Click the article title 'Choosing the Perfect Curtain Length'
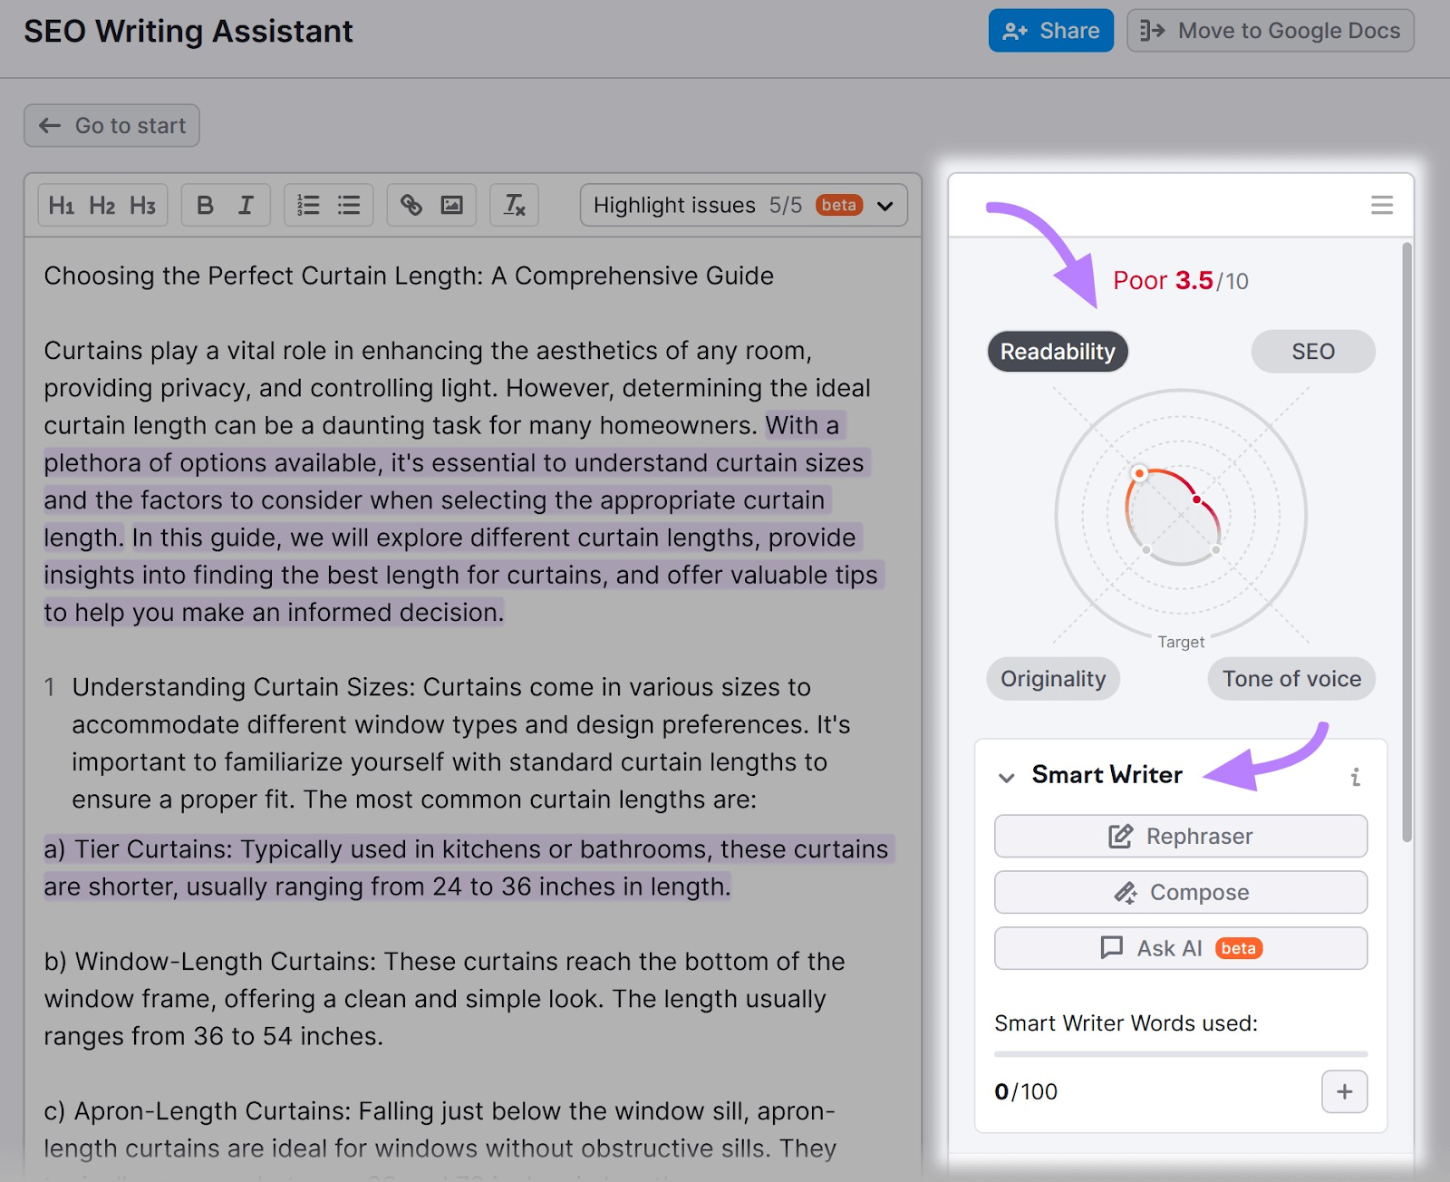Screen dimensions: 1450x1182 [x=409, y=276]
